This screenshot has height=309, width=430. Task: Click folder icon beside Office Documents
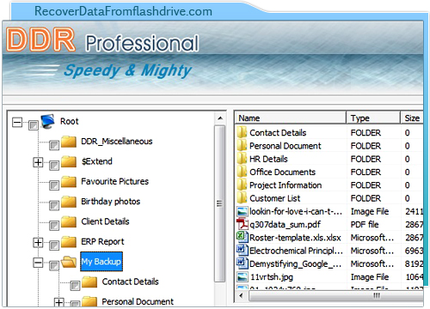242,172
